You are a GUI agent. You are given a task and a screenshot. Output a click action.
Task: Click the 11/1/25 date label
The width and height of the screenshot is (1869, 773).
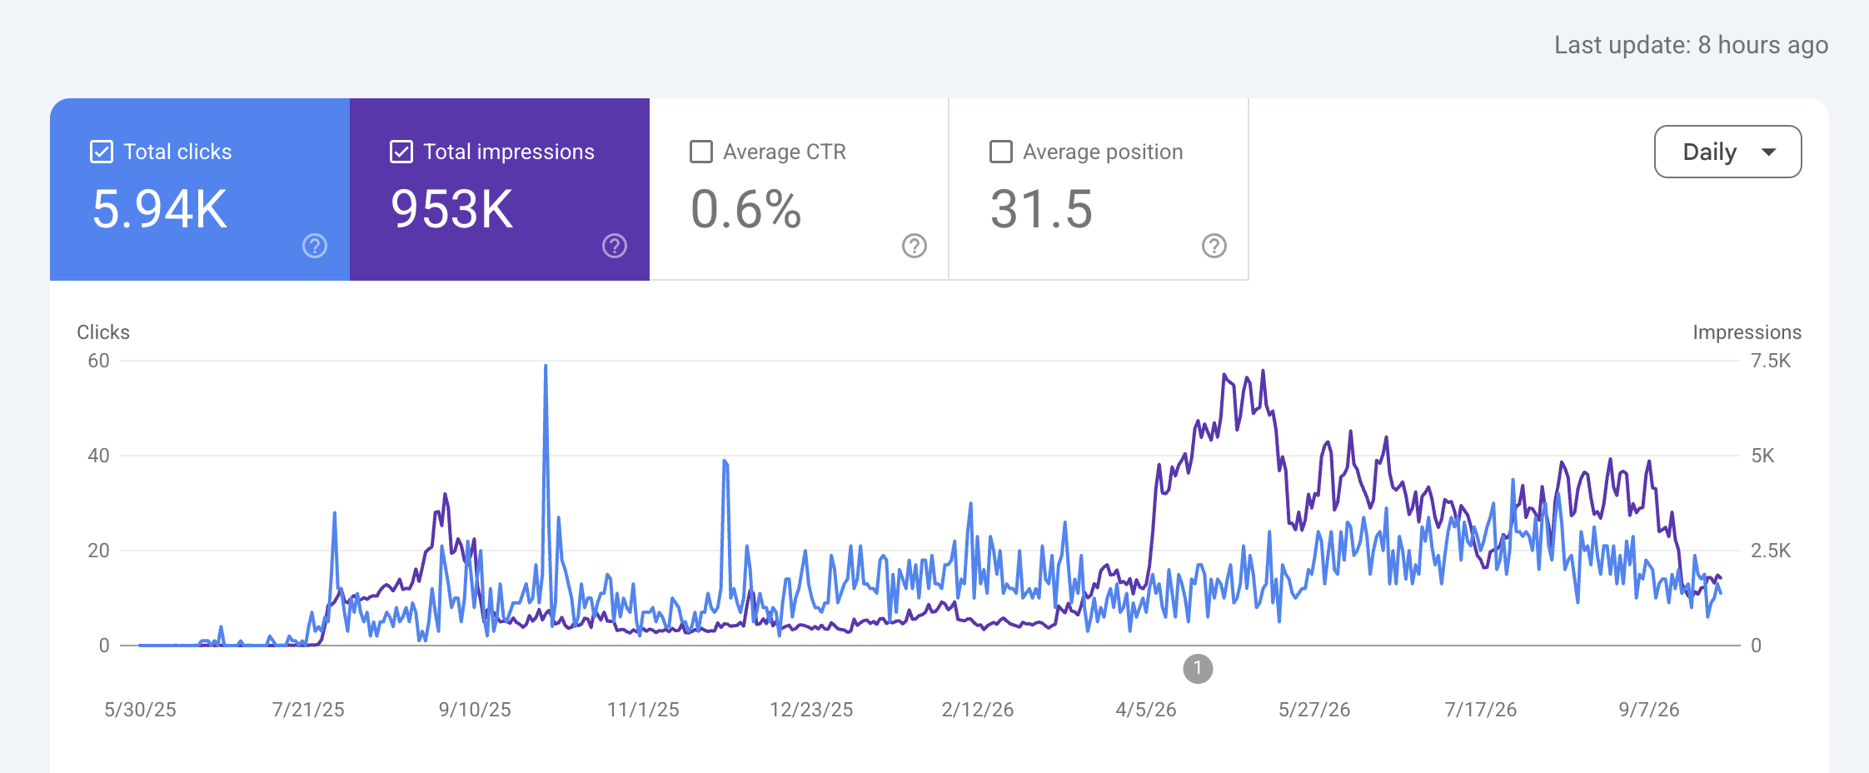643,710
